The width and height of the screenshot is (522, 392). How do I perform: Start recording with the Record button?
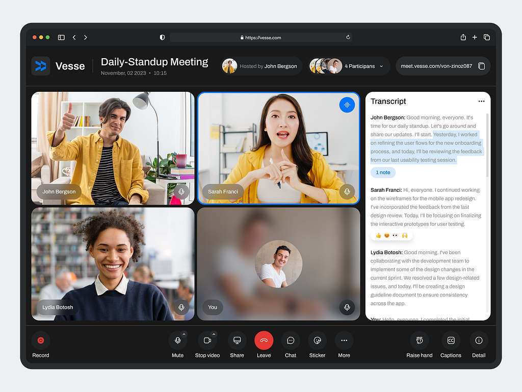click(x=41, y=340)
